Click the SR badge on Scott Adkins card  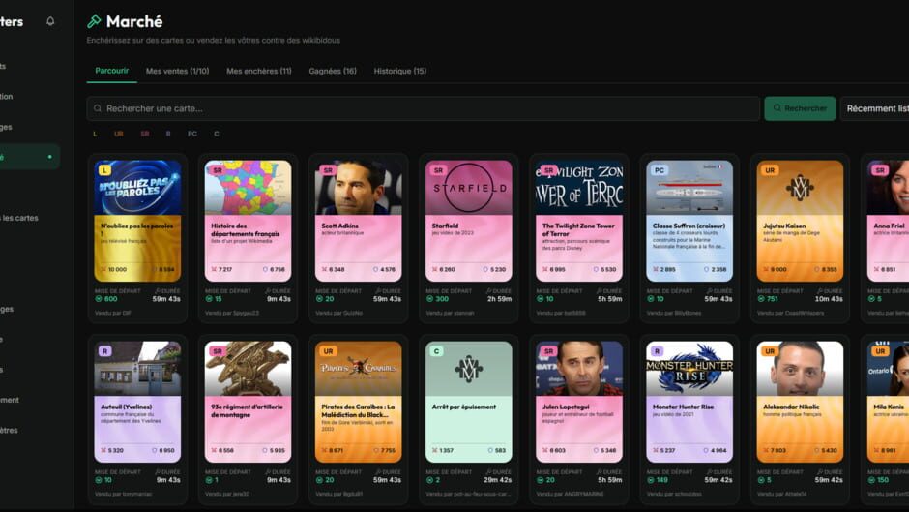[x=328, y=170]
